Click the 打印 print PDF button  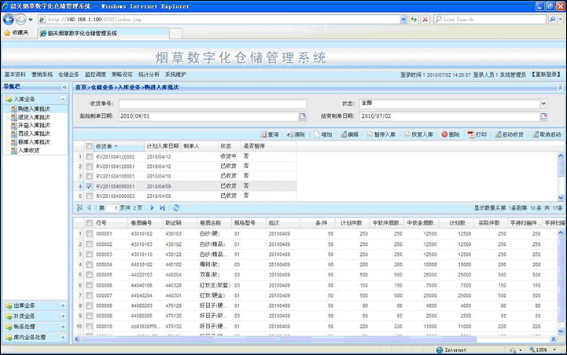(477, 135)
